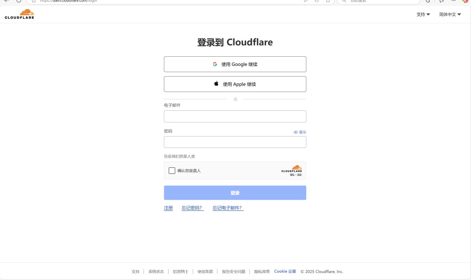Image resolution: width=471 pixels, height=280 pixels.
Task: Click the Cloudflare logo in the page header
Action: coord(19,14)
